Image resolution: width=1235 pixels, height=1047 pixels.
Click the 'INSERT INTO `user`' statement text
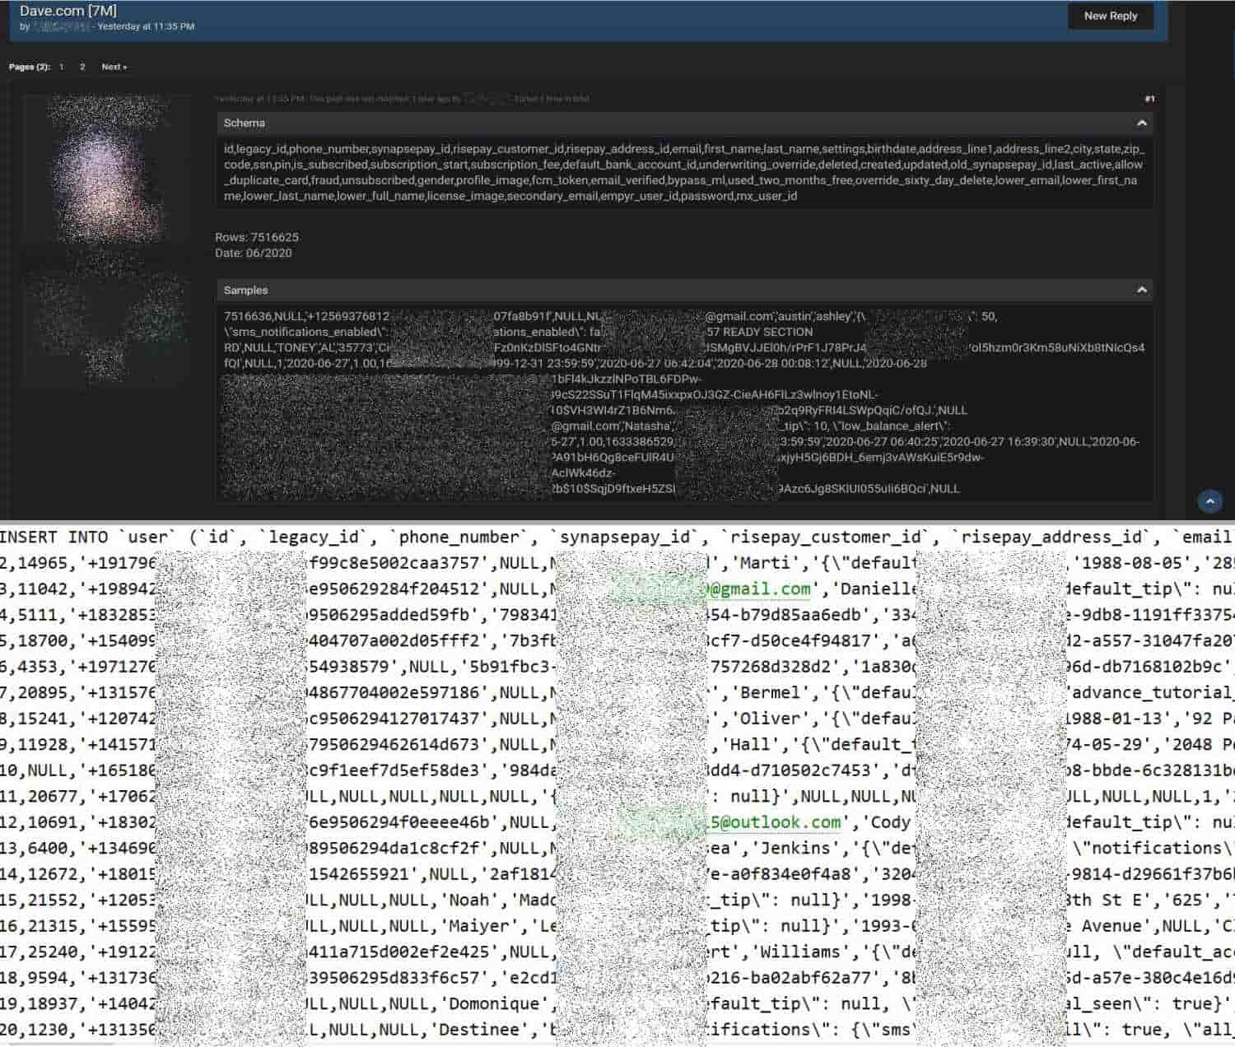click(x=88, y=537)
